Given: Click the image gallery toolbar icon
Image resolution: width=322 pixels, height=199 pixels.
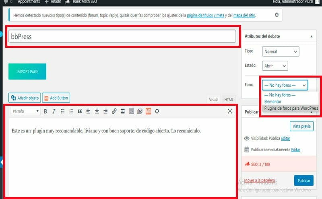Looking at the screenshot, I should 140,111.
